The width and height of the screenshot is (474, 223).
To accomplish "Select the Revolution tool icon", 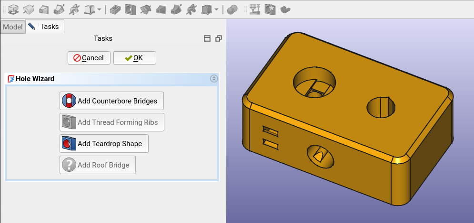I will pyautogui.click(x=29, y=9).
